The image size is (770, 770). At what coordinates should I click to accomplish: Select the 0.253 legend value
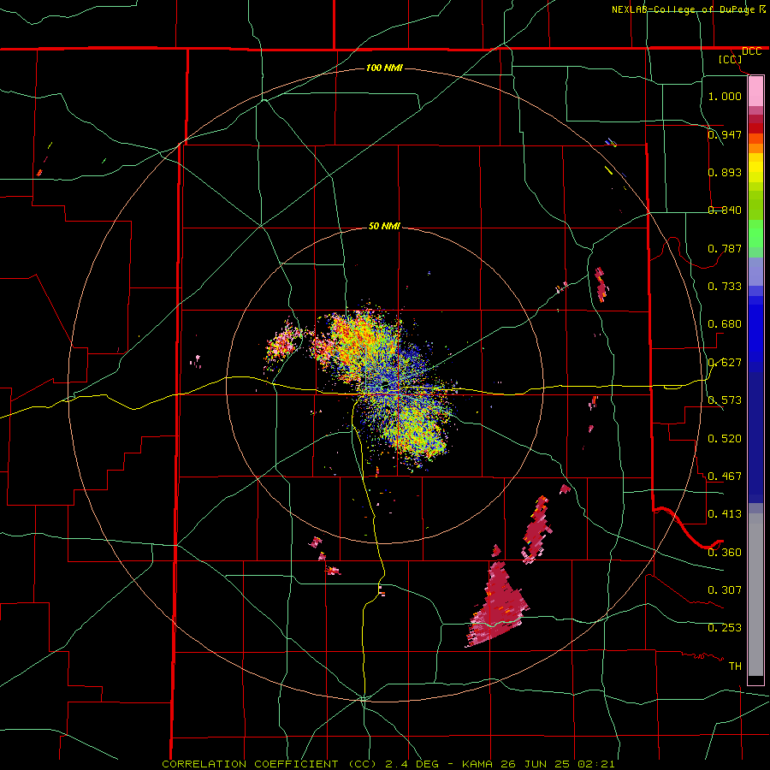click(x=725, y=628)
